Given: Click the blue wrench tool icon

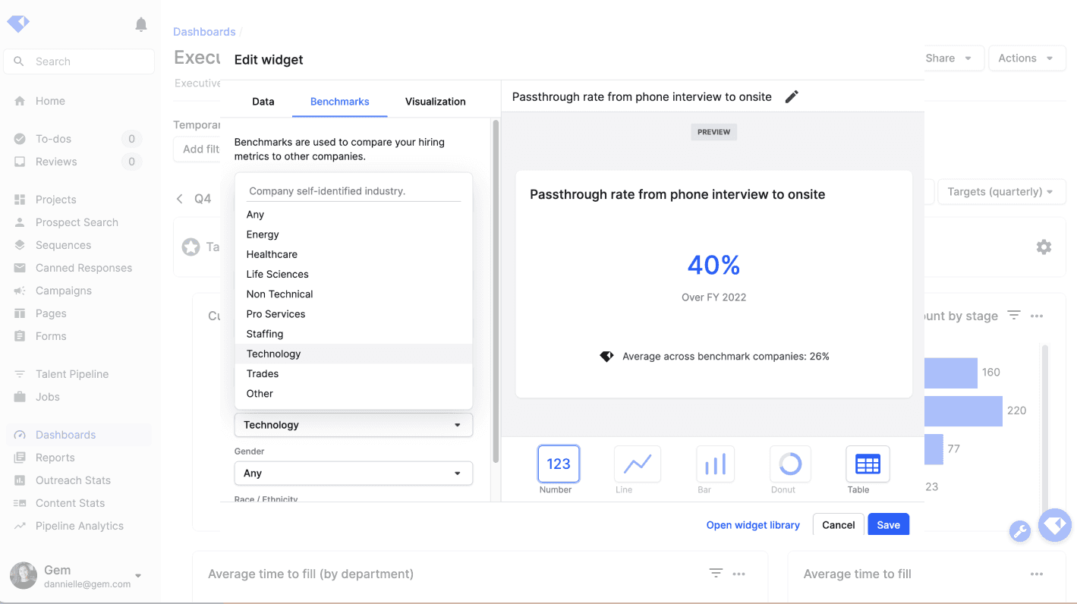Looking at the screenshot, I should tap(1020, 531).
